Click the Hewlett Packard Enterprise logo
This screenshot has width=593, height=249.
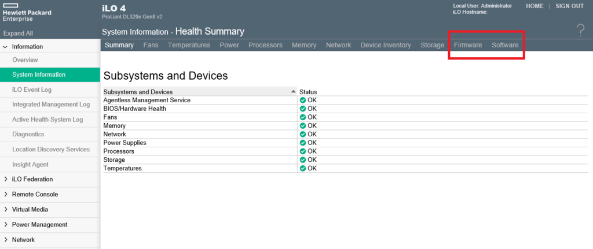click(27, 13)
